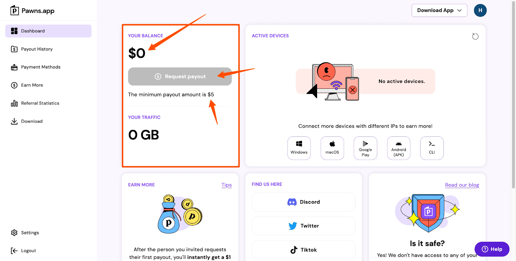This screenshot has height=261, width=516.
Task: Open the Google Play download option
Action: (365, 148)
